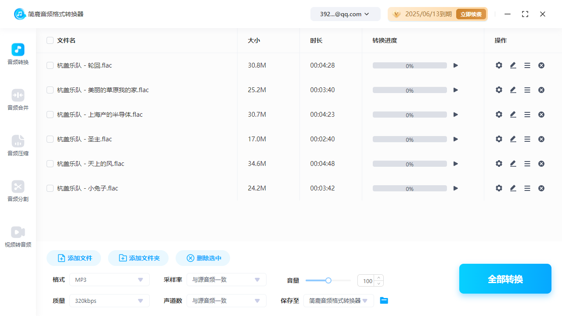Toggle the select-all checkbox beside 文件名
The height and width of the screenshot is (316, 562).
(50, 40)
